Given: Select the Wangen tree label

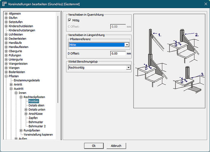Looking at the screenshot, I should 14,68.
